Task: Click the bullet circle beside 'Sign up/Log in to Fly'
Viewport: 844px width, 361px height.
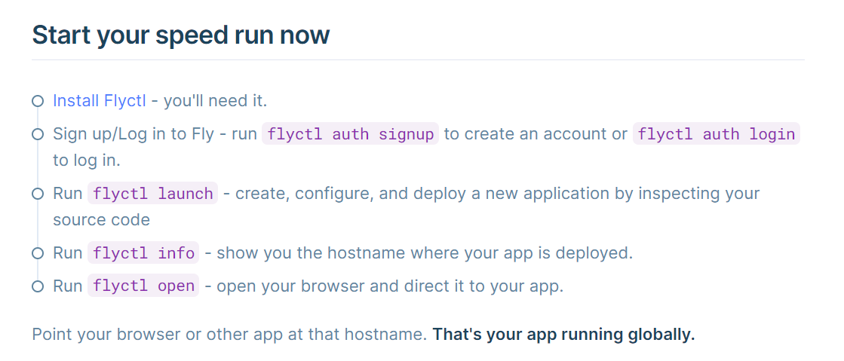Action: click(37, 134)
